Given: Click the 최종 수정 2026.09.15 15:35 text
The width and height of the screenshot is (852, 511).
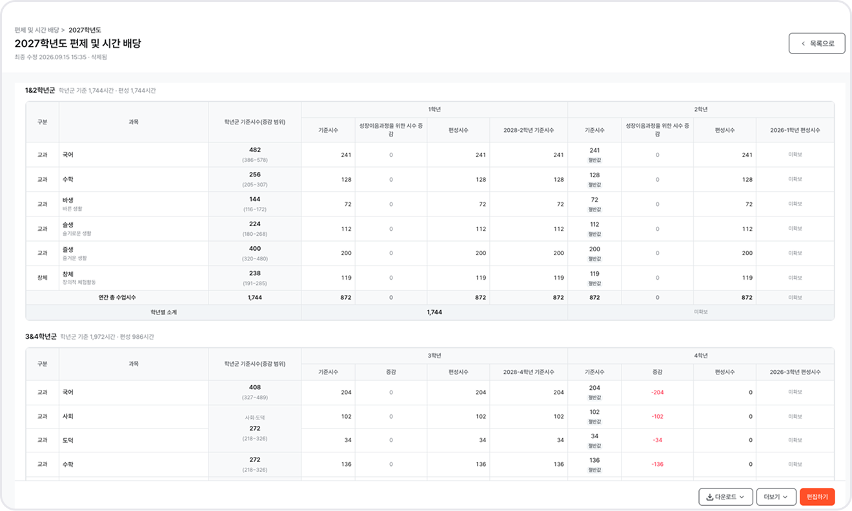Looking at the screenshot, I should (x=50, y=57).
